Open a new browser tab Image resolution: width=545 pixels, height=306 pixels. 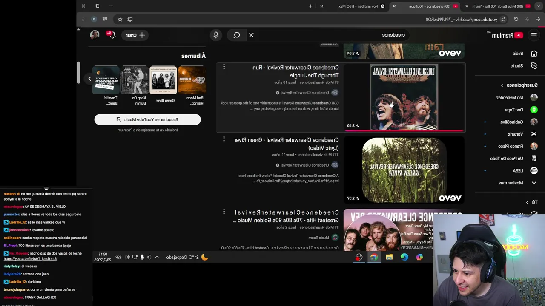pyautogui.click(x=310, y=6)
